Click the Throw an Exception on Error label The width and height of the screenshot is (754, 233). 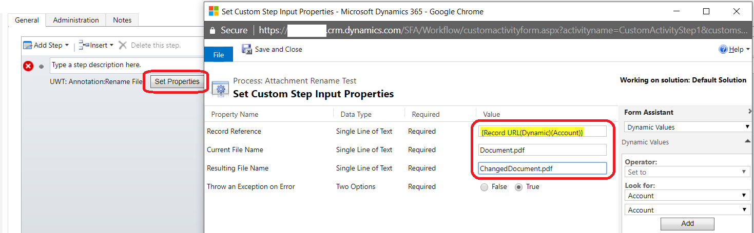tap(251, 187)
